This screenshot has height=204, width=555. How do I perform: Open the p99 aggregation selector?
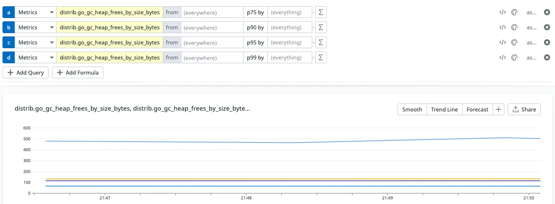pyautogui.click(x=255, y=58)
